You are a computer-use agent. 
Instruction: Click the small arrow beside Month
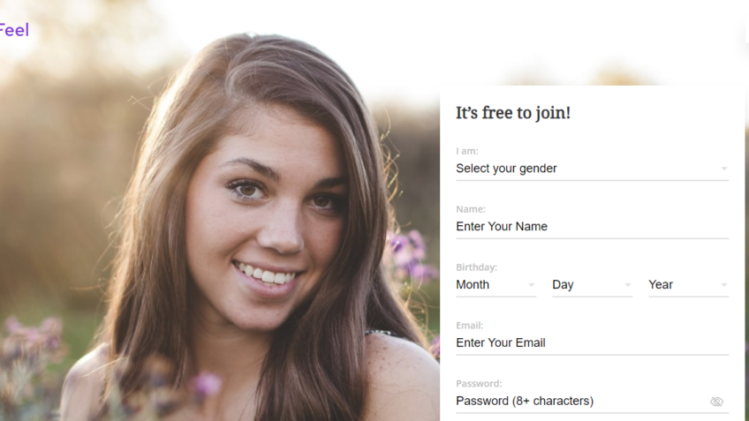pos(531,285)
